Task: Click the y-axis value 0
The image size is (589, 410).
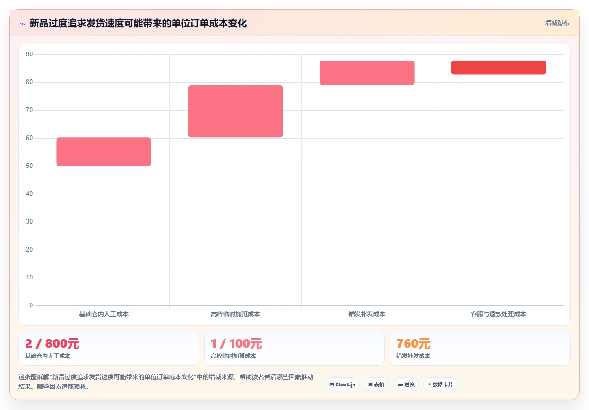Action: [x=31, y=305]
